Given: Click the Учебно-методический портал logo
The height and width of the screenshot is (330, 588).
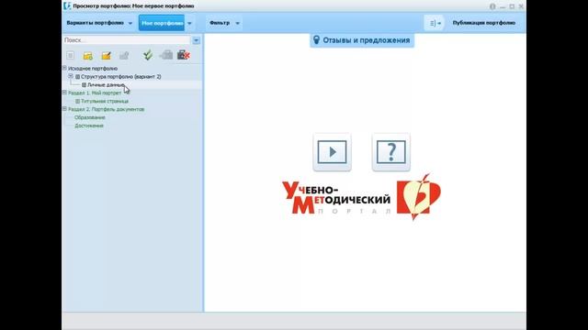Looking at the screenshot, I should pos(361,198).
